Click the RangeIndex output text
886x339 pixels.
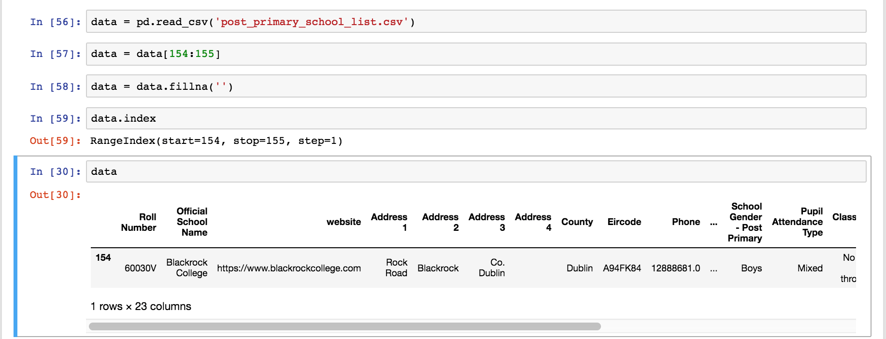point(216,141)
